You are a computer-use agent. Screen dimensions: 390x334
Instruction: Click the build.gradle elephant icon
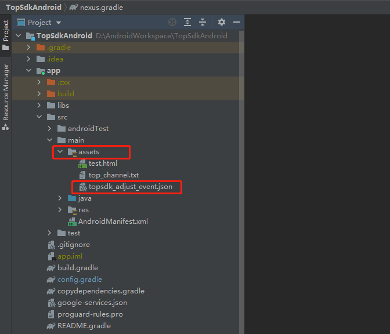point(51,268)
